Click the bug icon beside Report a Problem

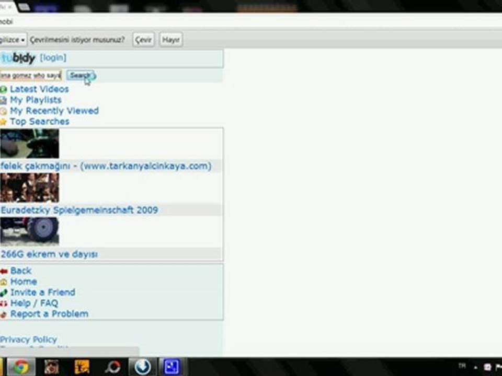click(x=4, y=314)
